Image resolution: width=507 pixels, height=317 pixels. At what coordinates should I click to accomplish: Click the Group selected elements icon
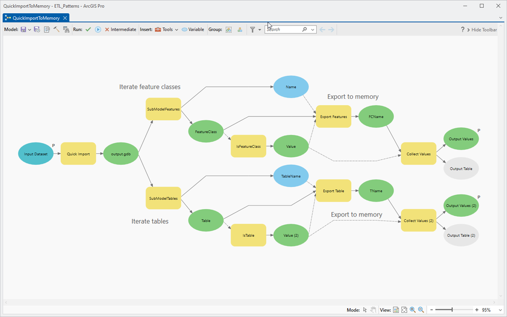[228, 29]
